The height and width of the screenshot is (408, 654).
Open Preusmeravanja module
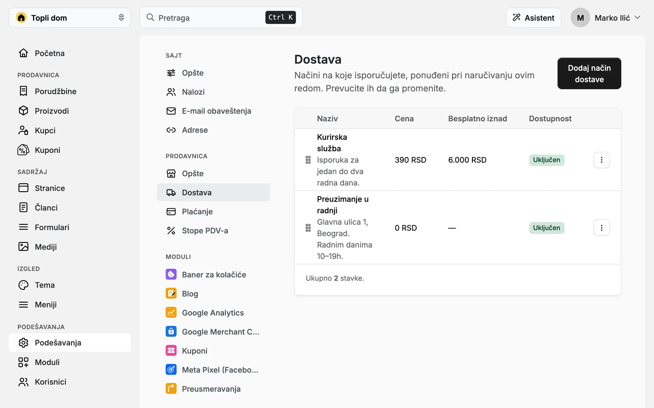pyautogui.click(x=214, y=389)
